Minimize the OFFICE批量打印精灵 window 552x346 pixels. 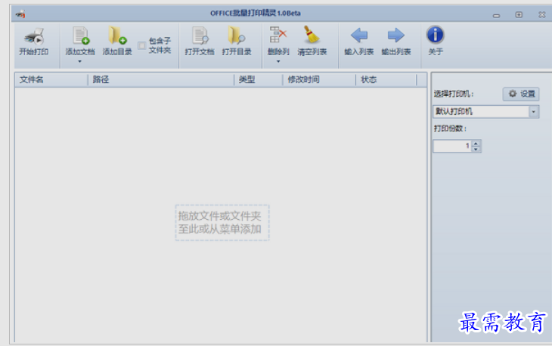point(496,15)
